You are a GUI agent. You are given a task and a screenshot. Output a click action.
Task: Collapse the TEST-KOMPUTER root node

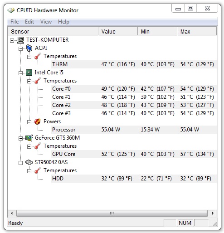click(12, 40)
